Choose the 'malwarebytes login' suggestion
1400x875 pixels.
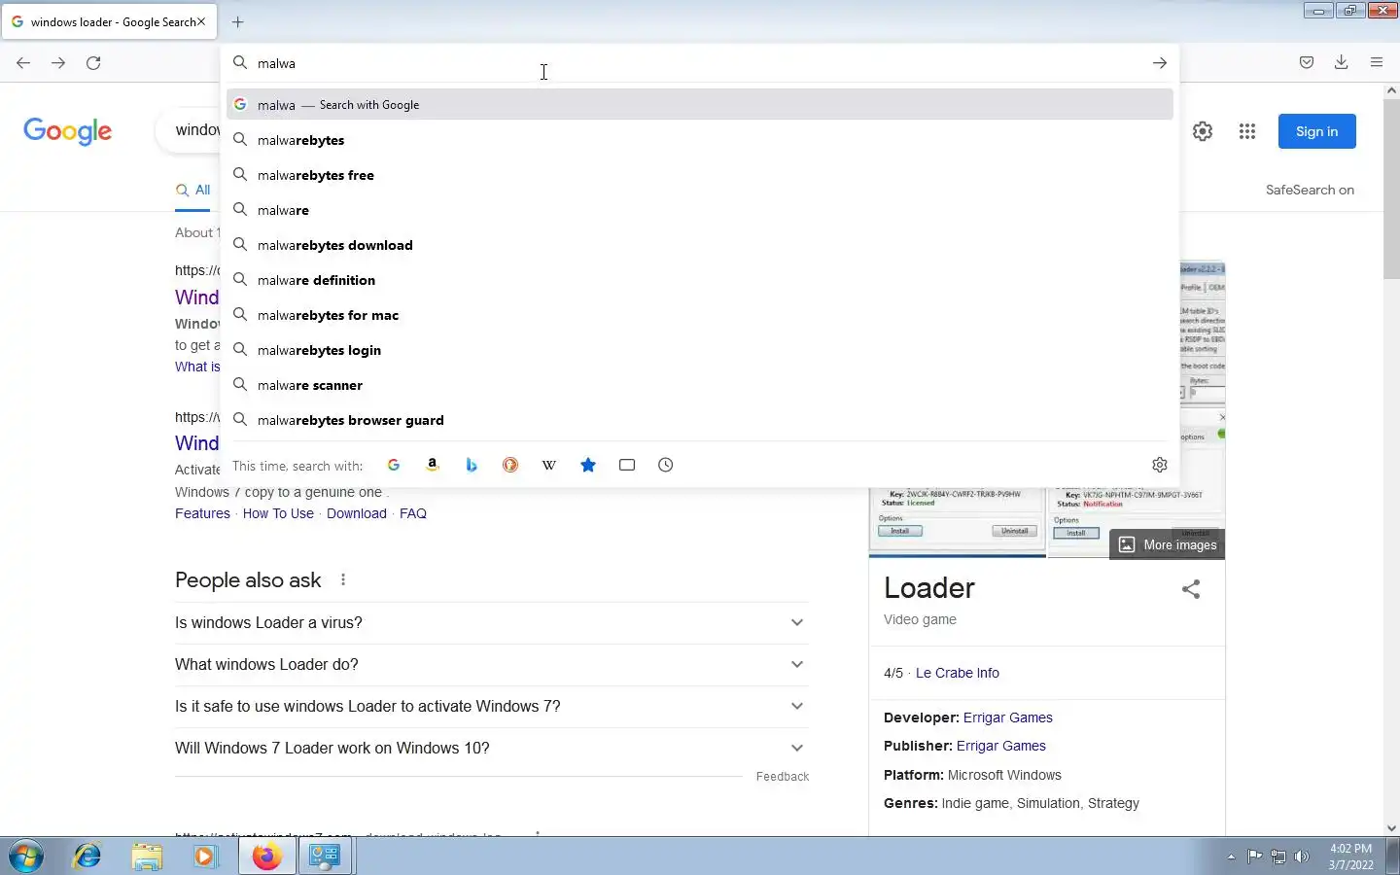coord(700,350)
